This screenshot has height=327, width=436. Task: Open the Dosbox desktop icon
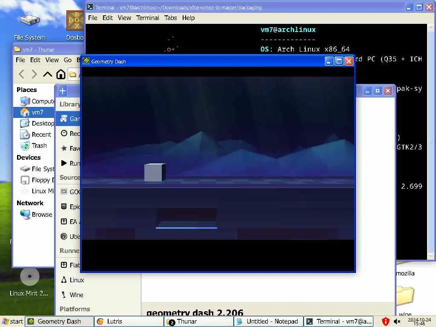(75, 26)
